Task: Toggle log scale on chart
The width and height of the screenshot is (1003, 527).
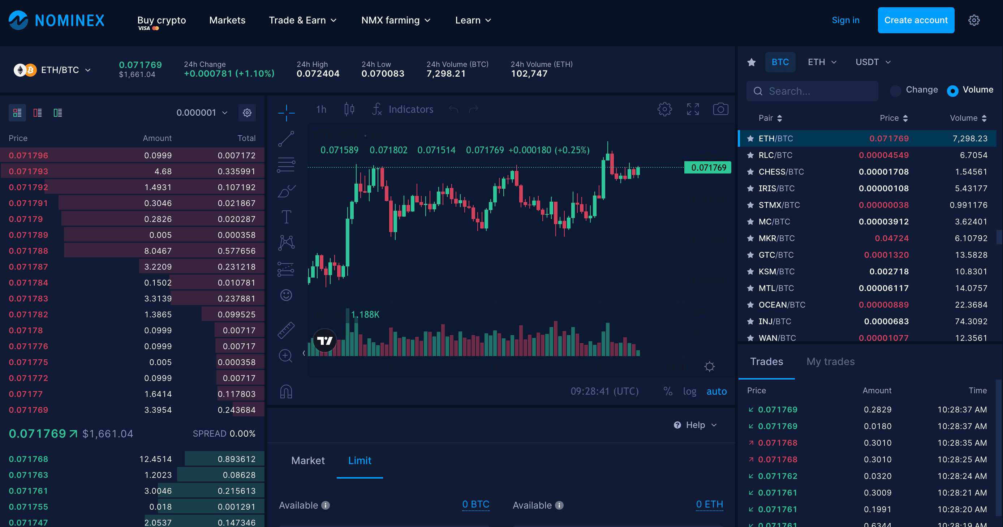Action: point(689,391)
